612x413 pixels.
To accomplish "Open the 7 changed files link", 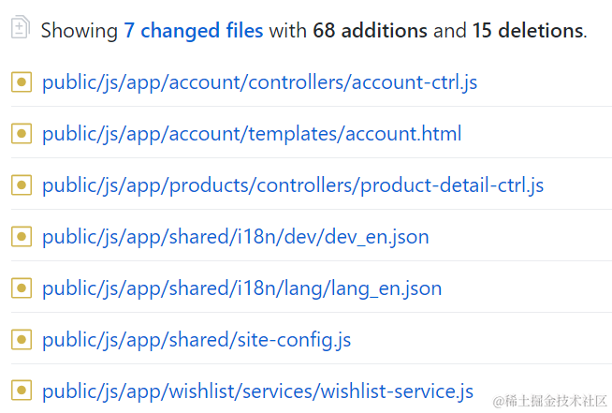I will pos(194,31).
